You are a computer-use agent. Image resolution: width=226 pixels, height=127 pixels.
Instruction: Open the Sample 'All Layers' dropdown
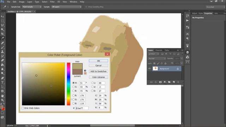[66, 7]
